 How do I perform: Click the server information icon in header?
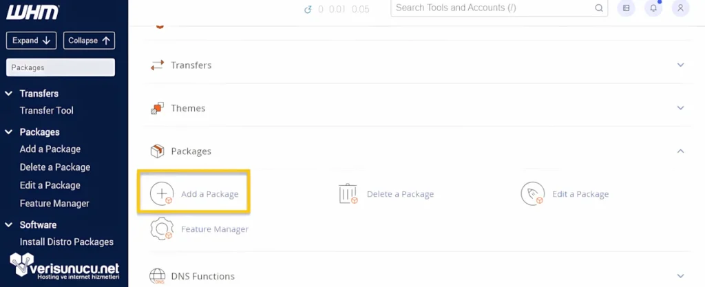tap(626, 8)
